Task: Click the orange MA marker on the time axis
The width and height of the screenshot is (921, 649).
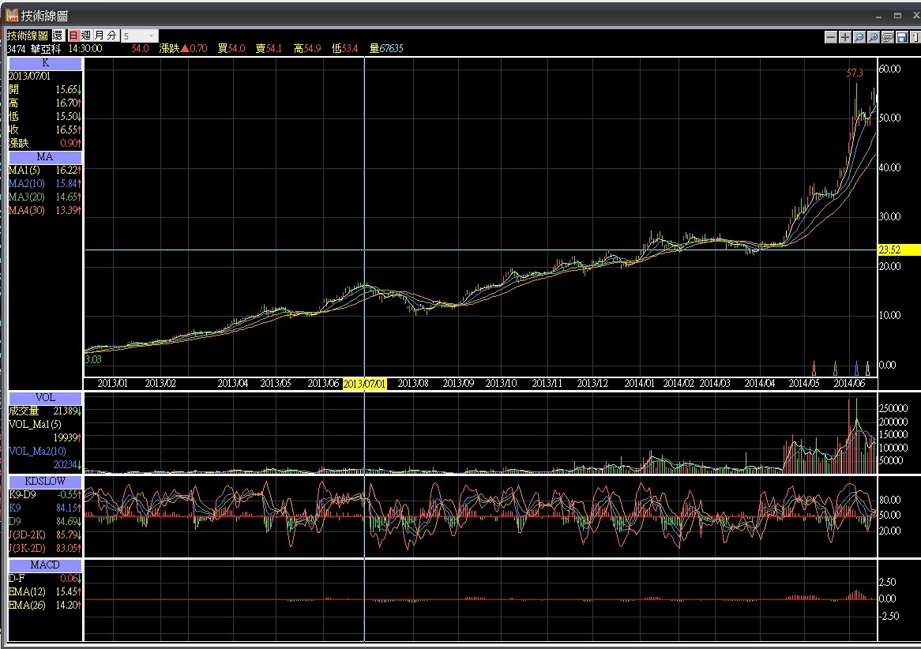Action: (x=814, y=369)
